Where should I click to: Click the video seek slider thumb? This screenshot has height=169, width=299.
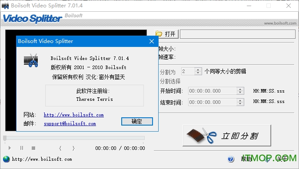click(5, 138)
